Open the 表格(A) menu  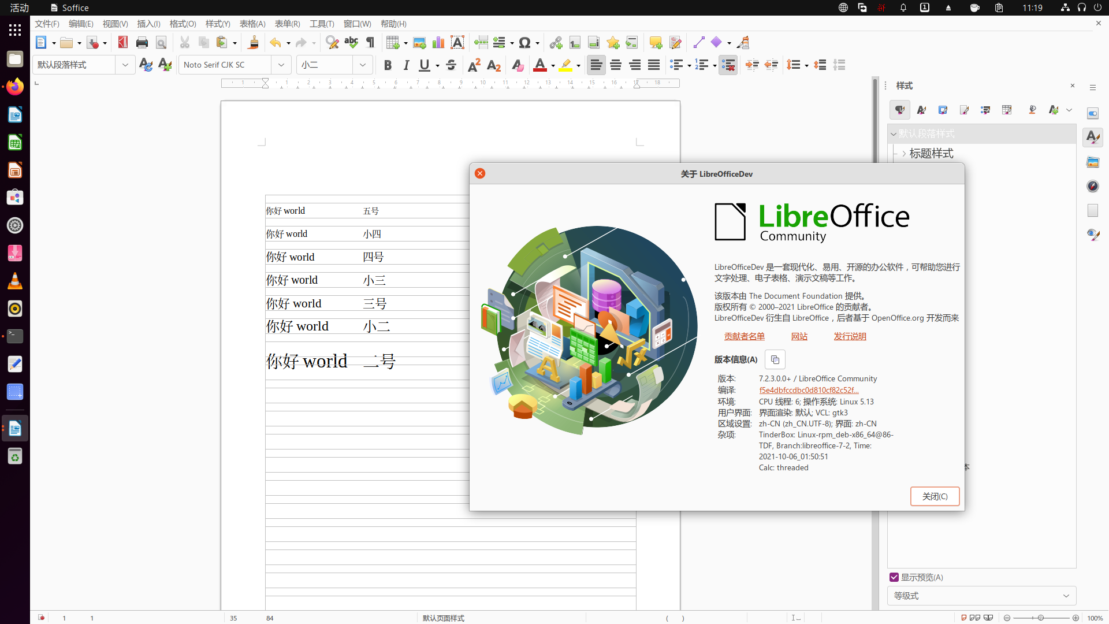[252, 24]
